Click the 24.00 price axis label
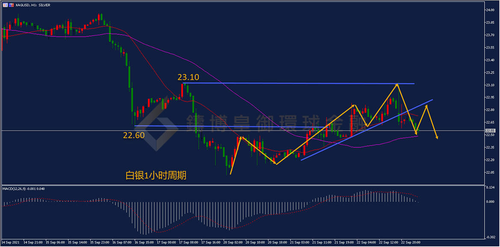Viewport: 500px width, 247px height. (x=490, y=10)
